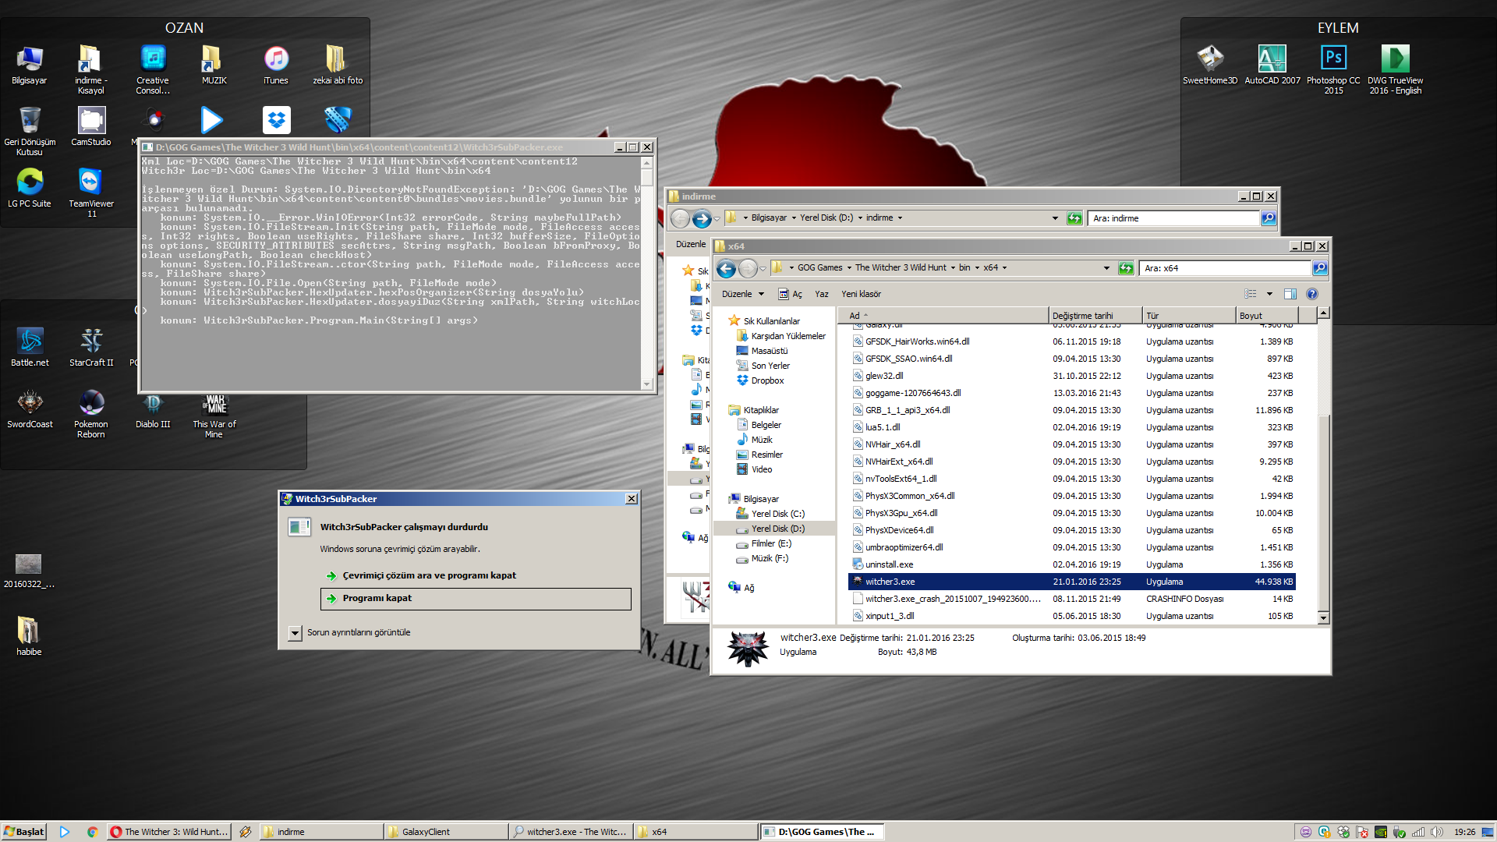Viewport: 1497px width, 842px height.
Task: Launch This War of Mine shortcut
Action: pyautogui.click(x=214, y=414)
